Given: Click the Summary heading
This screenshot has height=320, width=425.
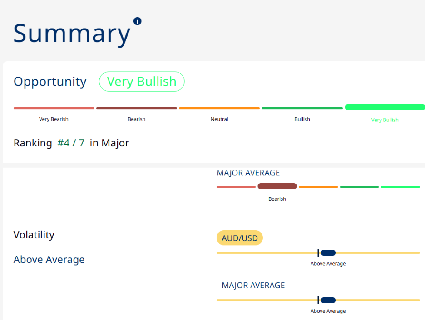Looking at the screenshot, I should pyautogui.click(x=72, y=34).
